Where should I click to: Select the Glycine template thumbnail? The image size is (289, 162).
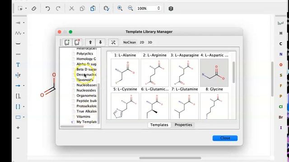214,73
